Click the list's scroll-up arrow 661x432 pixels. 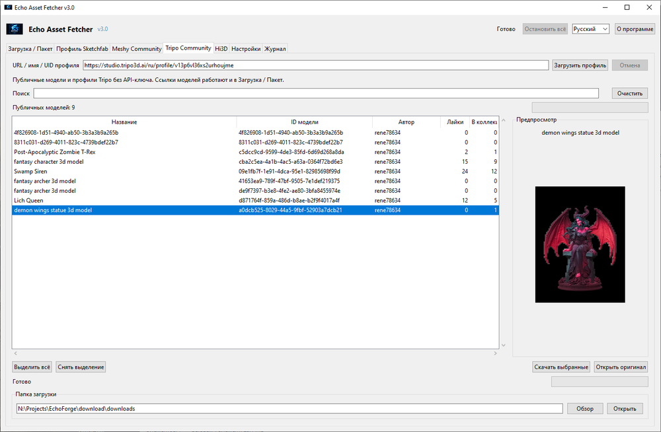coord(503,120)
